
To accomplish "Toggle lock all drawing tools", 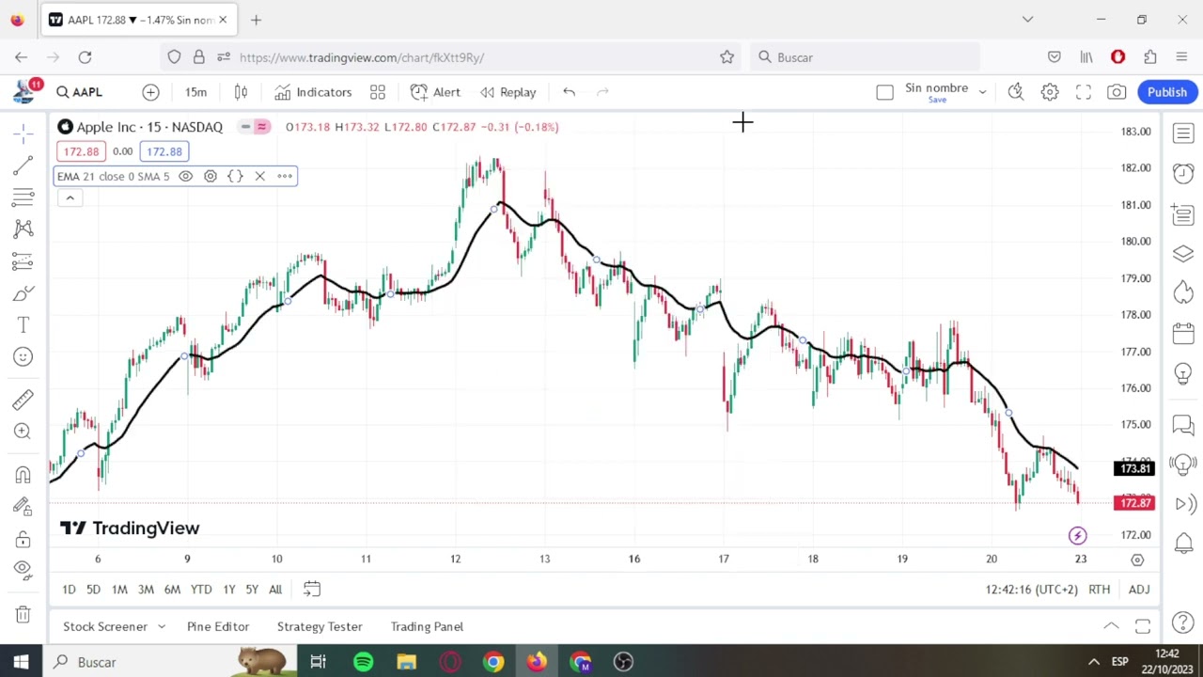I will pos(23,539).
